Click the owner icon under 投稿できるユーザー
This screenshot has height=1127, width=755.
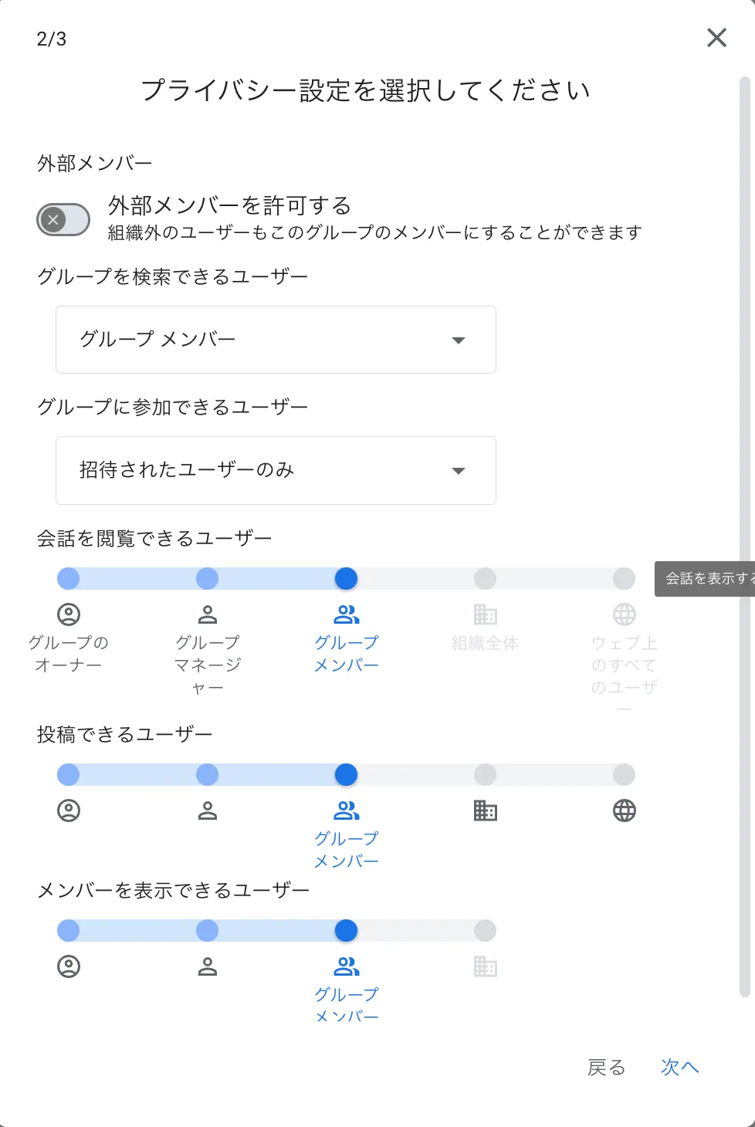69,811
